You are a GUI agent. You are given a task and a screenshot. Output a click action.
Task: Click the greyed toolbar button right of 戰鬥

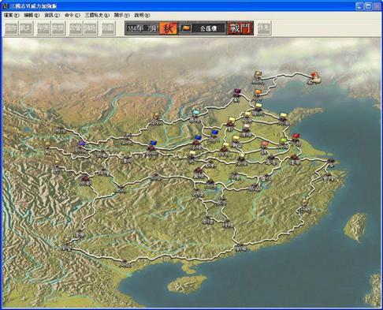(264, 28)
